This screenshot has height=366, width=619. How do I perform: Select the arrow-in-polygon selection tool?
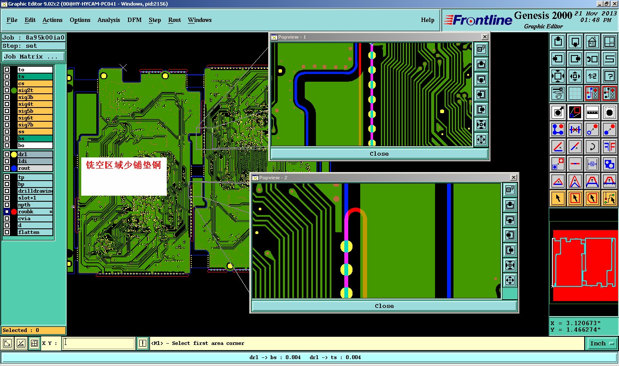tap(592, 198)
